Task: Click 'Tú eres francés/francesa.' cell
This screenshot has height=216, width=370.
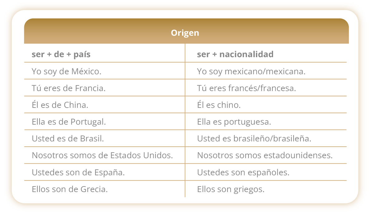Action: (247, 88)
